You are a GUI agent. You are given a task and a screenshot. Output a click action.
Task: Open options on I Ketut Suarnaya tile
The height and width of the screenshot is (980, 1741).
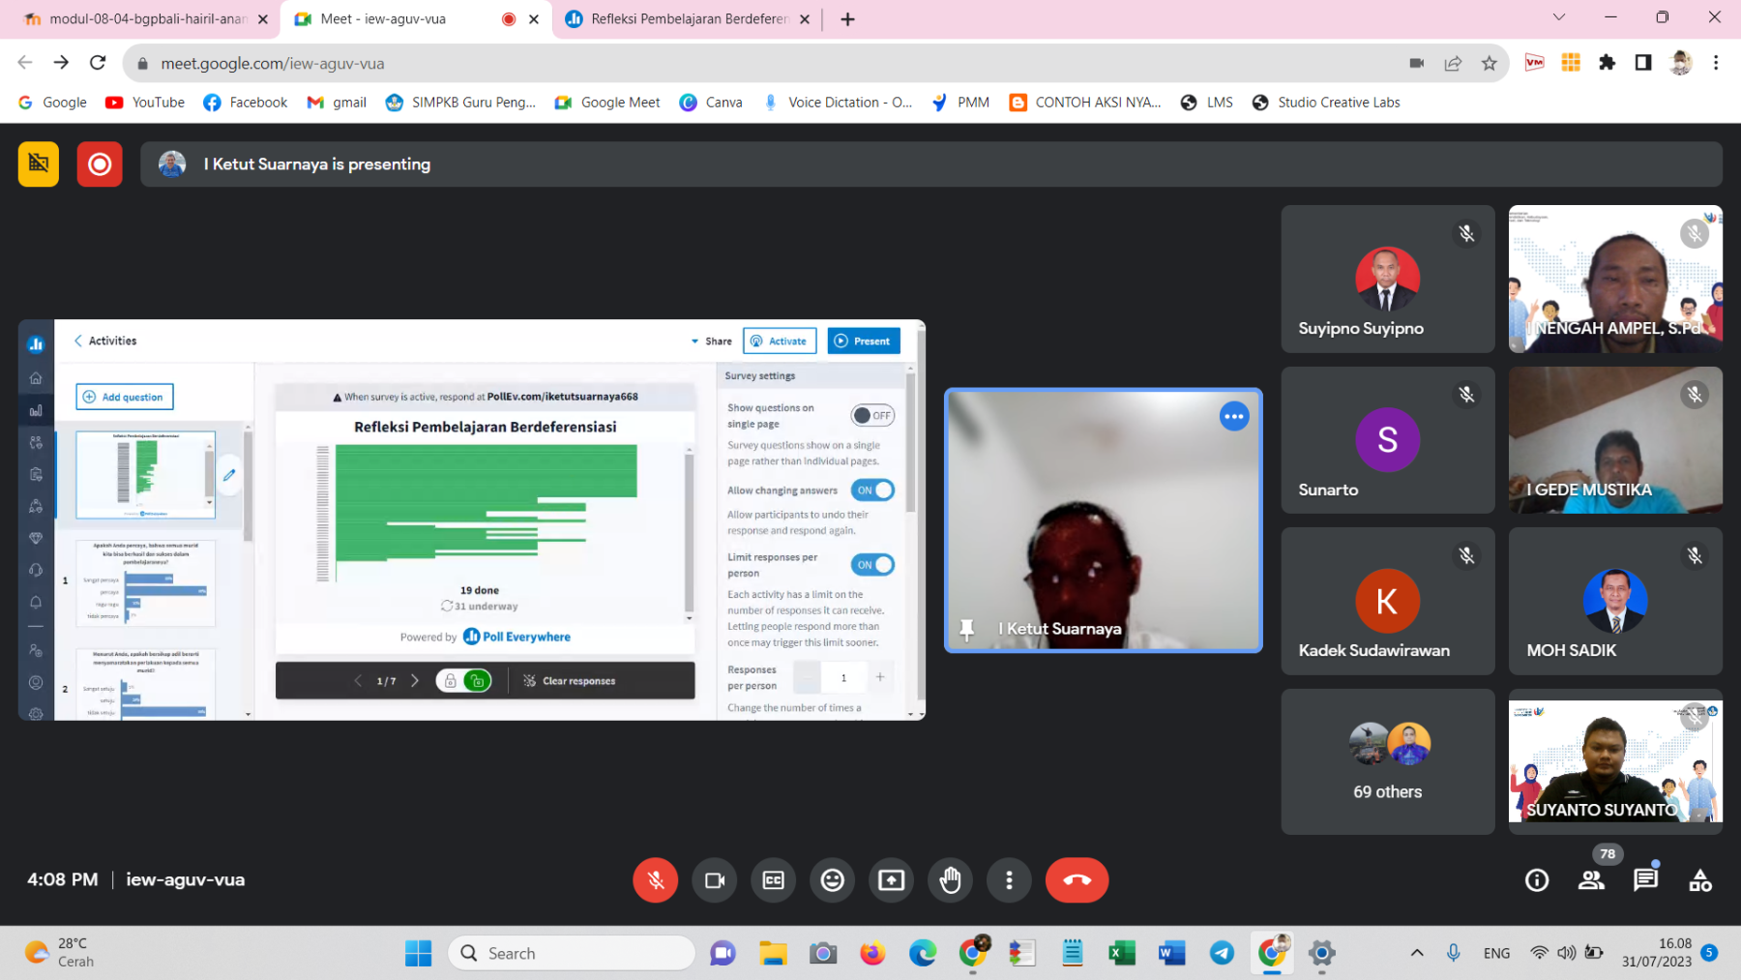pyautogui.click(x=1234, y=417)
